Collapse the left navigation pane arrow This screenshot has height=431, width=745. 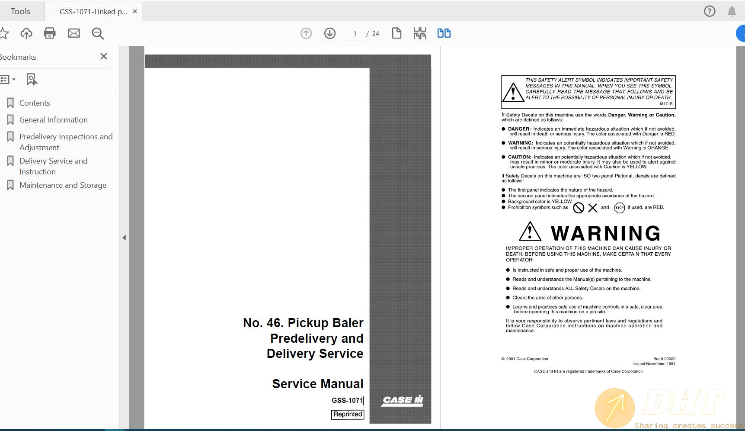tap(124, 238)
